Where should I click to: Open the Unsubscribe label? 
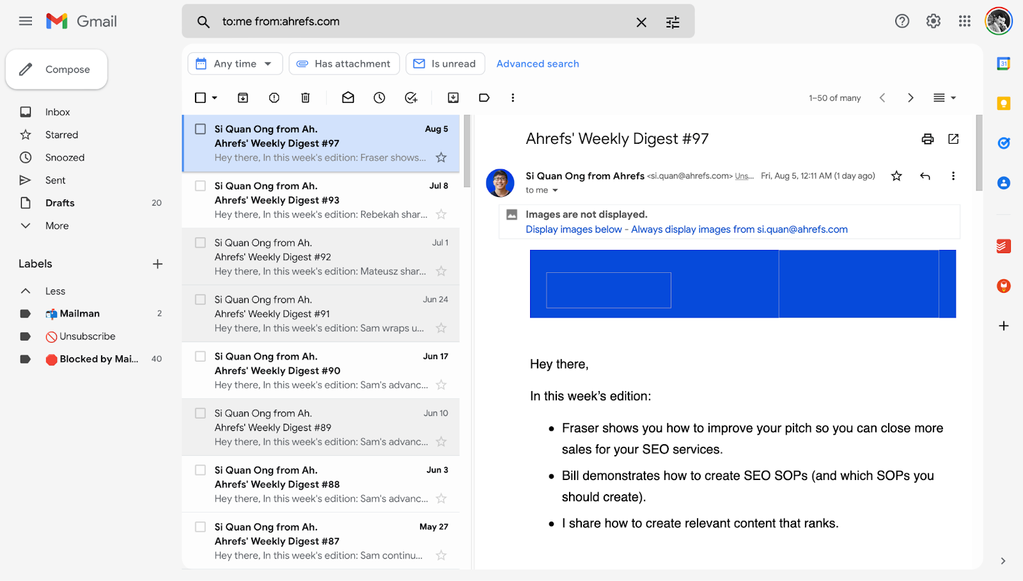[88, 336]
